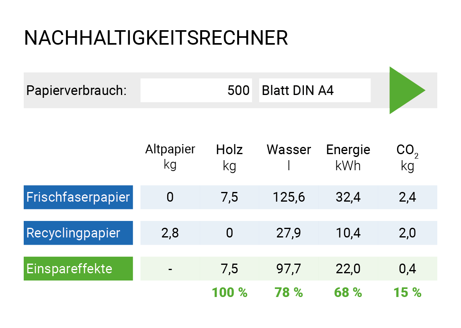
Task: Open the Blatt DIN A4 unit dropdown
Action: pyautogui.click(x=314, y=91)
